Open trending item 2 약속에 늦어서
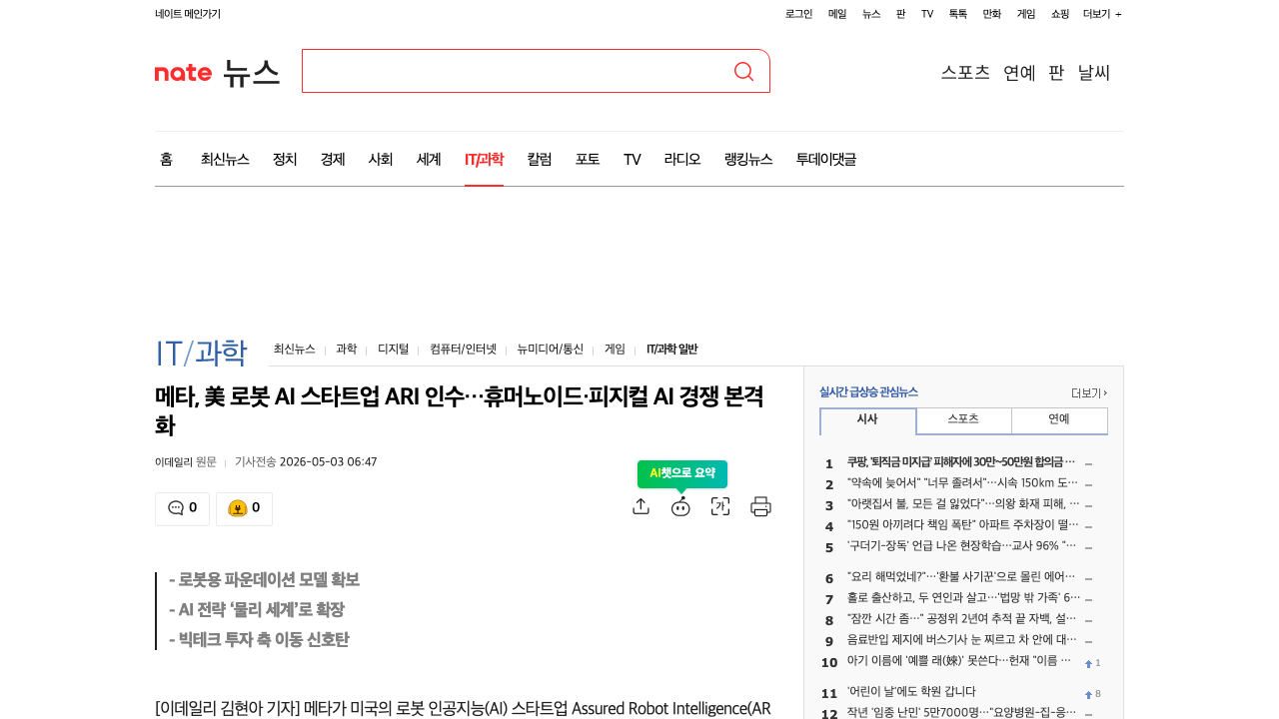 (960, 483)
